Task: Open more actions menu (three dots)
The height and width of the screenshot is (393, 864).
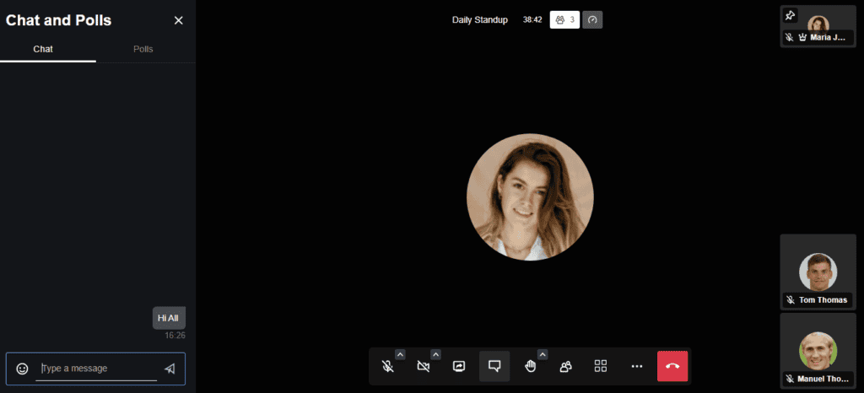Action: 637,366
